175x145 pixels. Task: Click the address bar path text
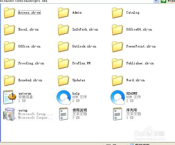pyautogui.click(x=24, y=1)
